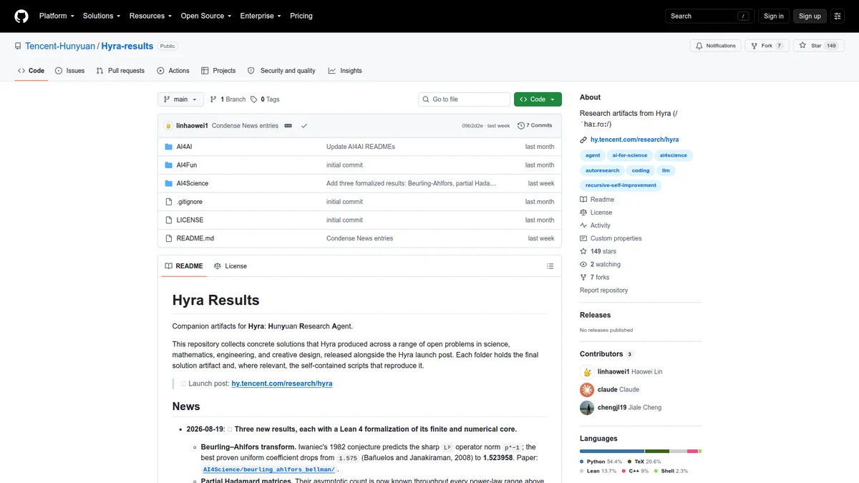Viewport: 859px width, 483px height.
Task: Click the ai-for-science topic tag
Action: coord(630,155)
